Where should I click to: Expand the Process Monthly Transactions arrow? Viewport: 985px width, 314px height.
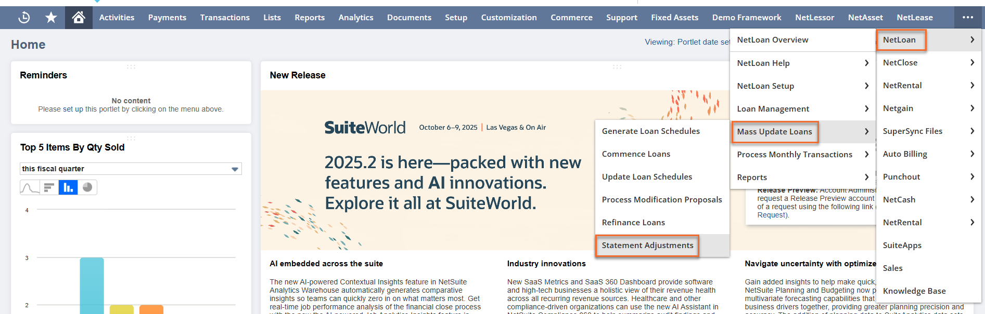pyautogui.click(x=866, y=154)
